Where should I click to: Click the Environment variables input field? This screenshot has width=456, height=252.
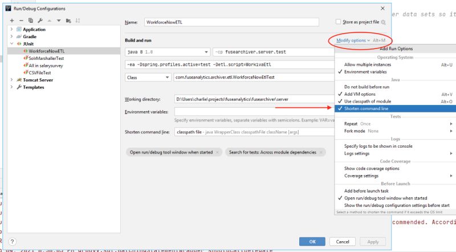[254, 112]
